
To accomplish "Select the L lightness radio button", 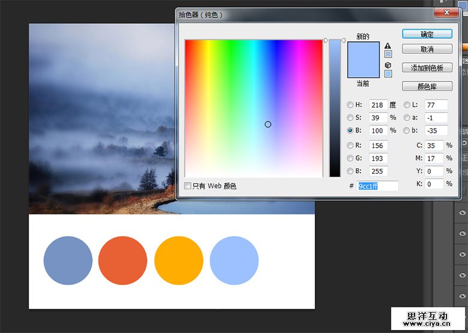I will click(x=407, y=105).
